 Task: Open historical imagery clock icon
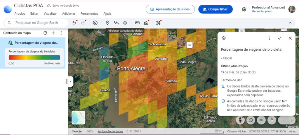tap(95, 23)
